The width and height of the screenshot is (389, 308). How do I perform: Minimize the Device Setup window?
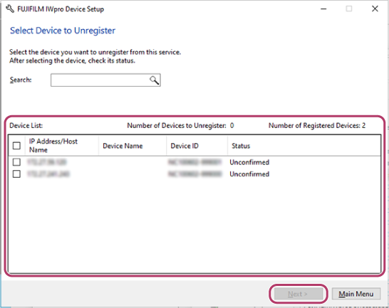pyautogui.click(x=323, y=9)
